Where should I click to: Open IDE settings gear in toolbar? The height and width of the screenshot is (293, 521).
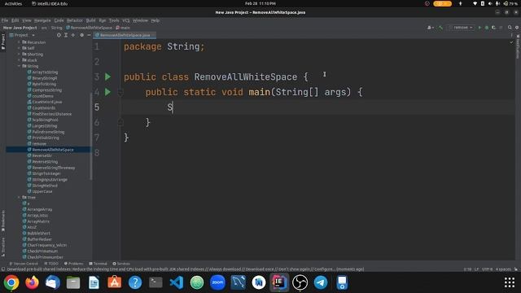click(x=517, y=28)
